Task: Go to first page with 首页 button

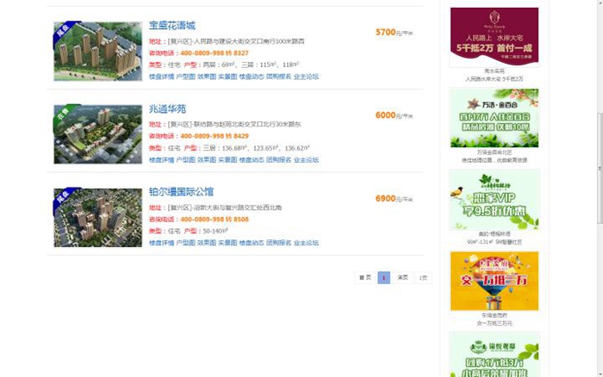Action: 365,277
